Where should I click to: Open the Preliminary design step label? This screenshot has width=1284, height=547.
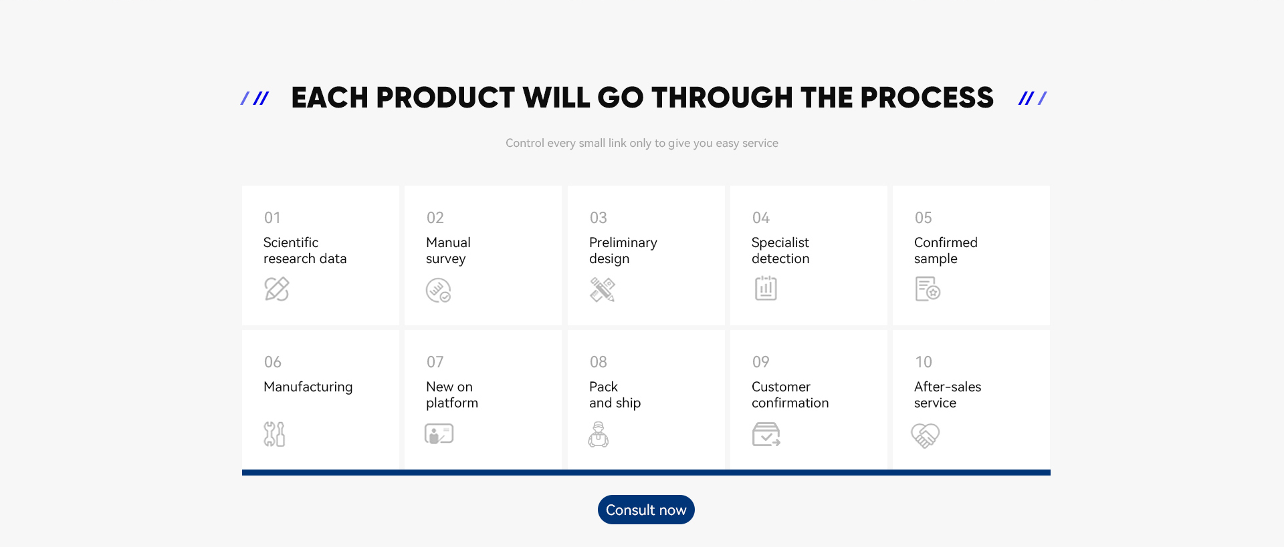(623, 250)
